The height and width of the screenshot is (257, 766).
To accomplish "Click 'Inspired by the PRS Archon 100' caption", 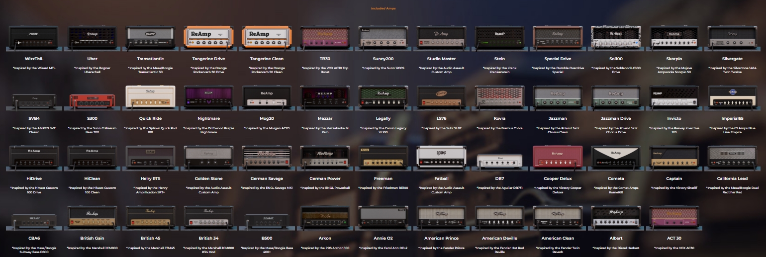I will (x=325, y=248).
